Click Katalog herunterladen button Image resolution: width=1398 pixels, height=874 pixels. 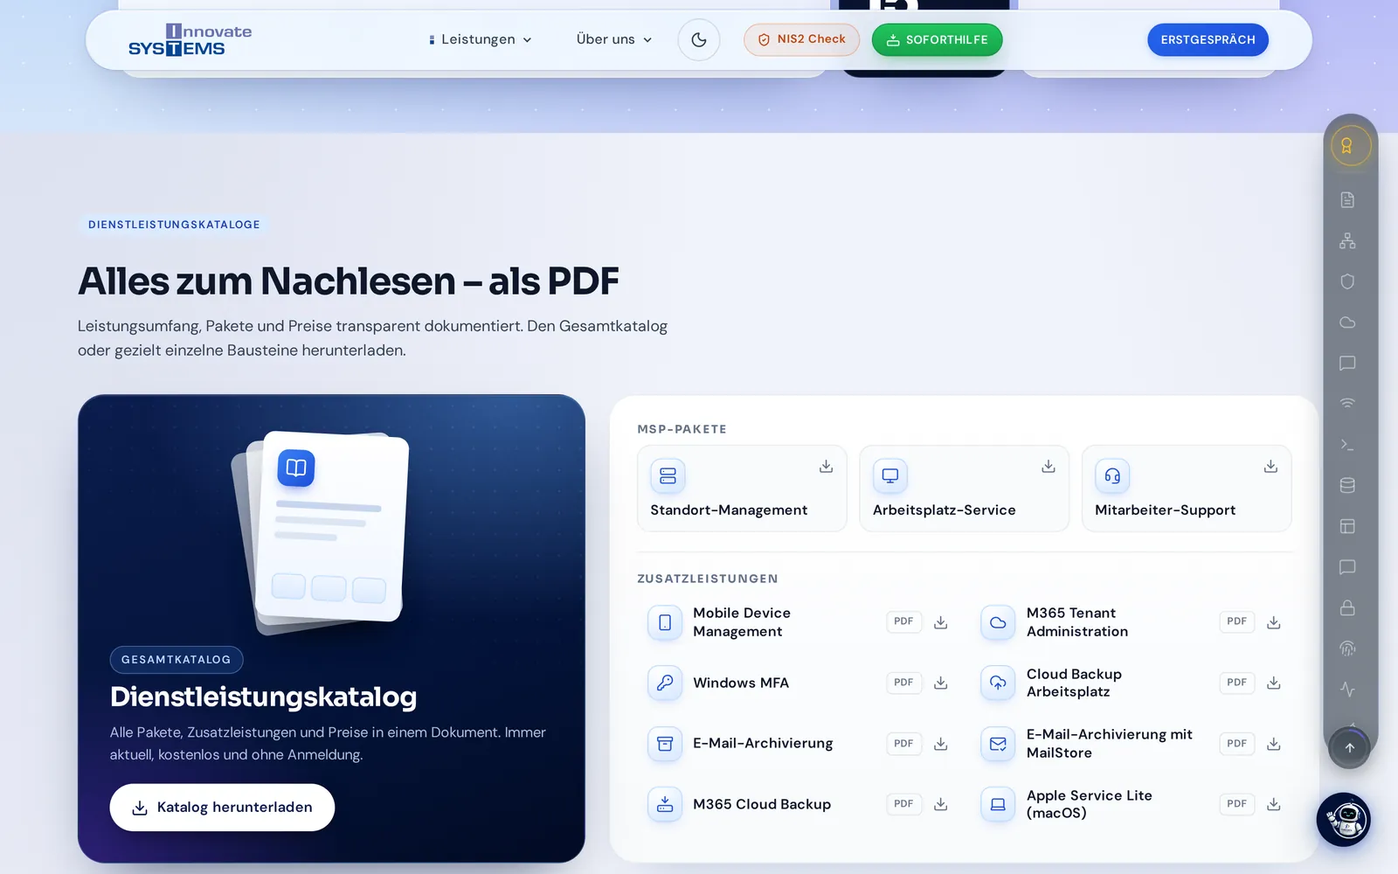pyautogui.click(x=222, y=807)
